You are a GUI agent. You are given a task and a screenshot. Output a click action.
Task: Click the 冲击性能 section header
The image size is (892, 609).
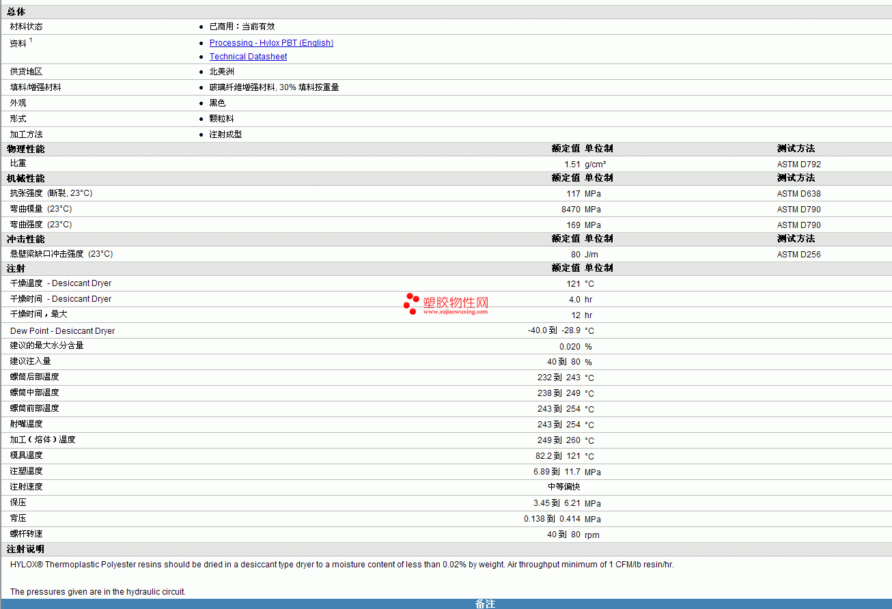click(x=26, y=240)
